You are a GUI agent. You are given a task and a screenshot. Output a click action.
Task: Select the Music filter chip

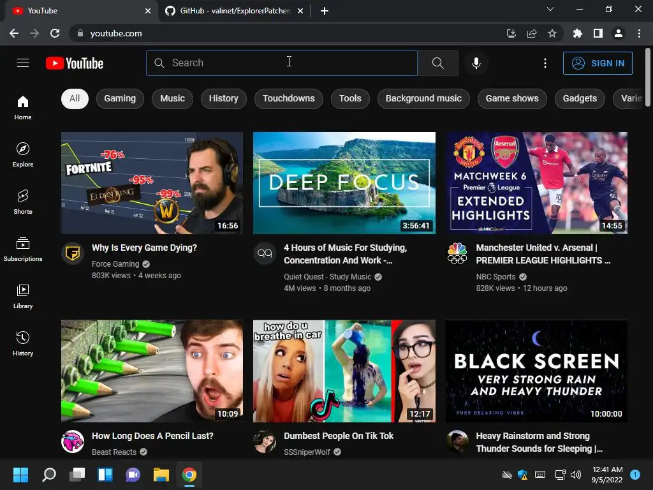point(172,99)
